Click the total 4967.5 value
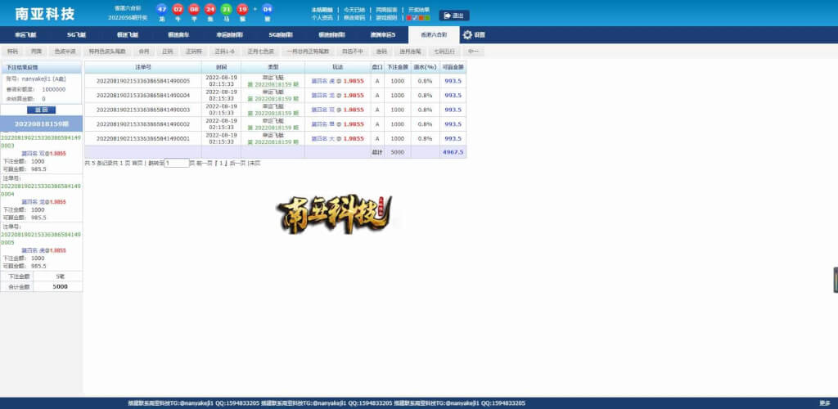 click(453, 152)
